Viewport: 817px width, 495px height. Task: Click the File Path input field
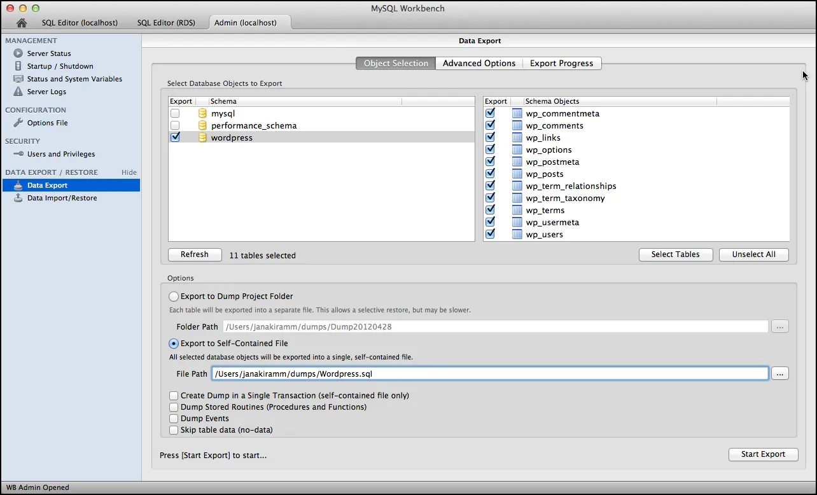tap(491, 373)
